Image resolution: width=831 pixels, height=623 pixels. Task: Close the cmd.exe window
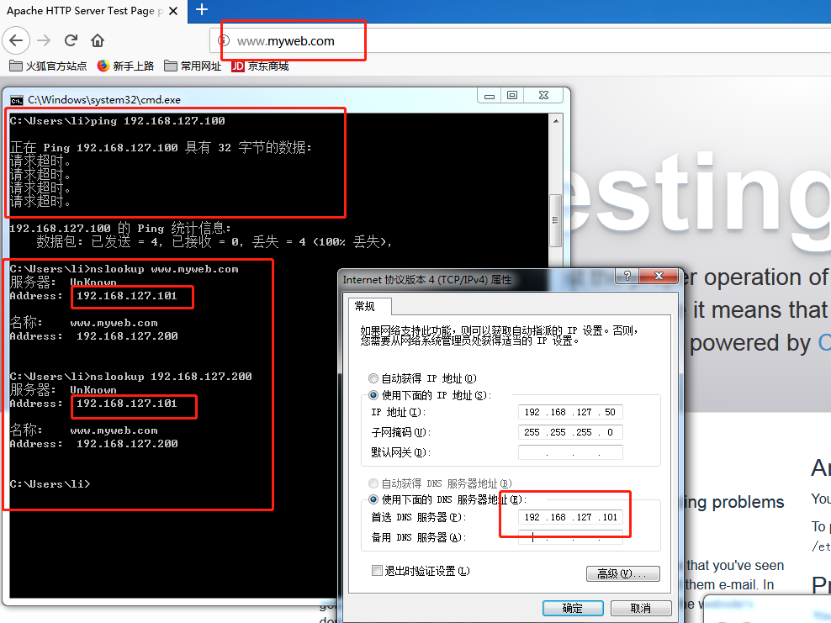click(x=543, y=96)
